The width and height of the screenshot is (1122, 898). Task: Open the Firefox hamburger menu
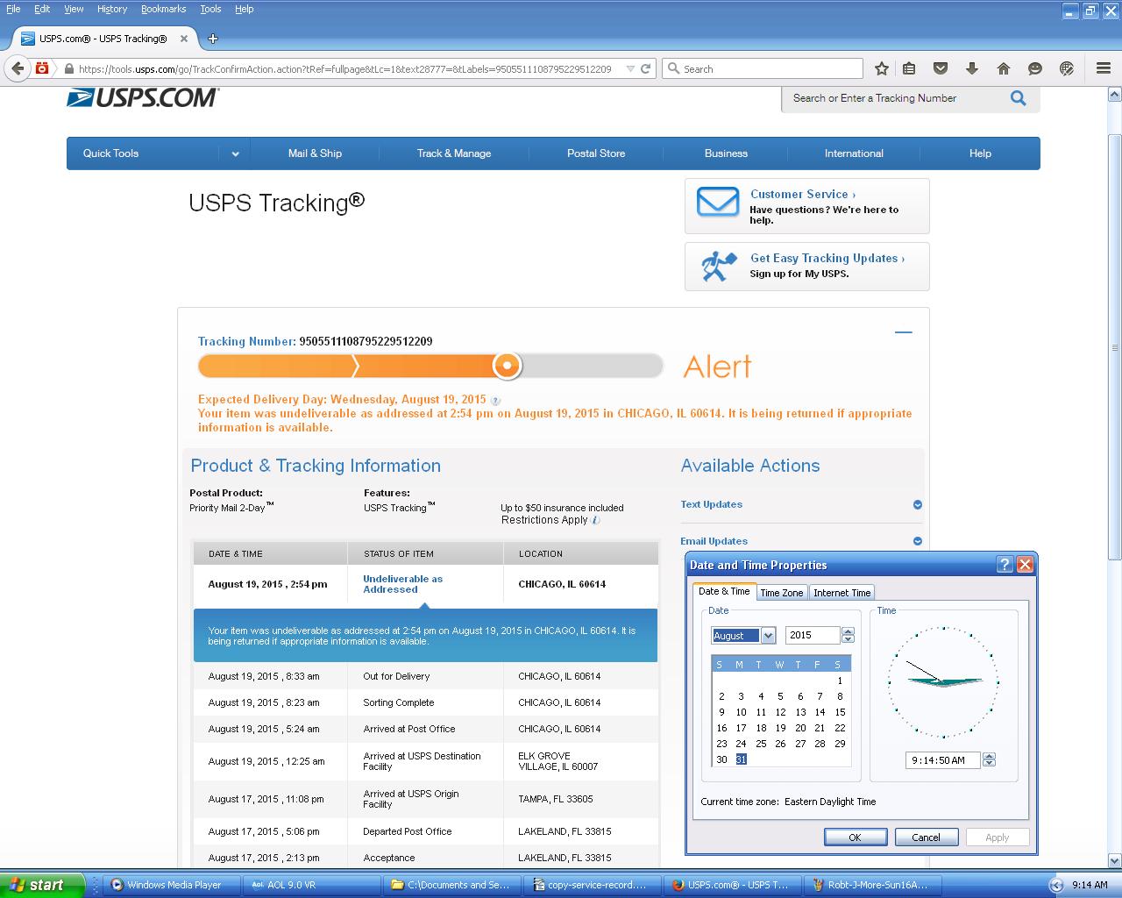point(1104,68)
